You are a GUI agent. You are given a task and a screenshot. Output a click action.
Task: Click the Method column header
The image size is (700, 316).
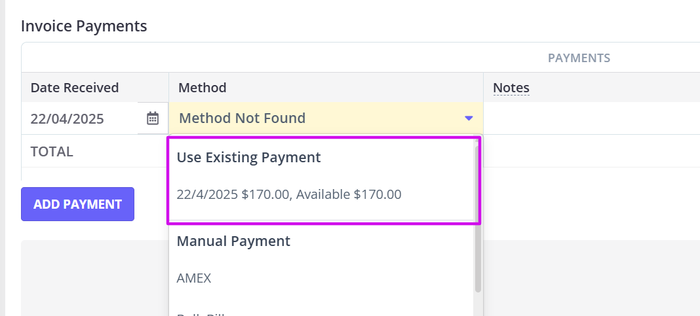pyautogui.click(x=203, y=88)
